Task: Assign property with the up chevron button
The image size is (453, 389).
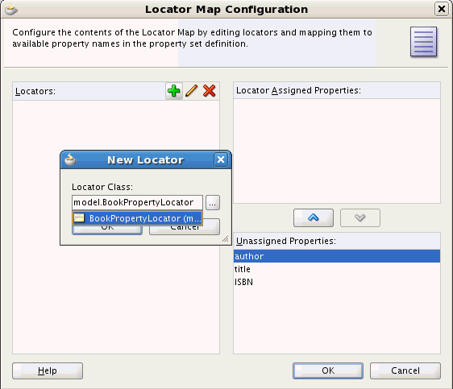Action: [314, 218]
